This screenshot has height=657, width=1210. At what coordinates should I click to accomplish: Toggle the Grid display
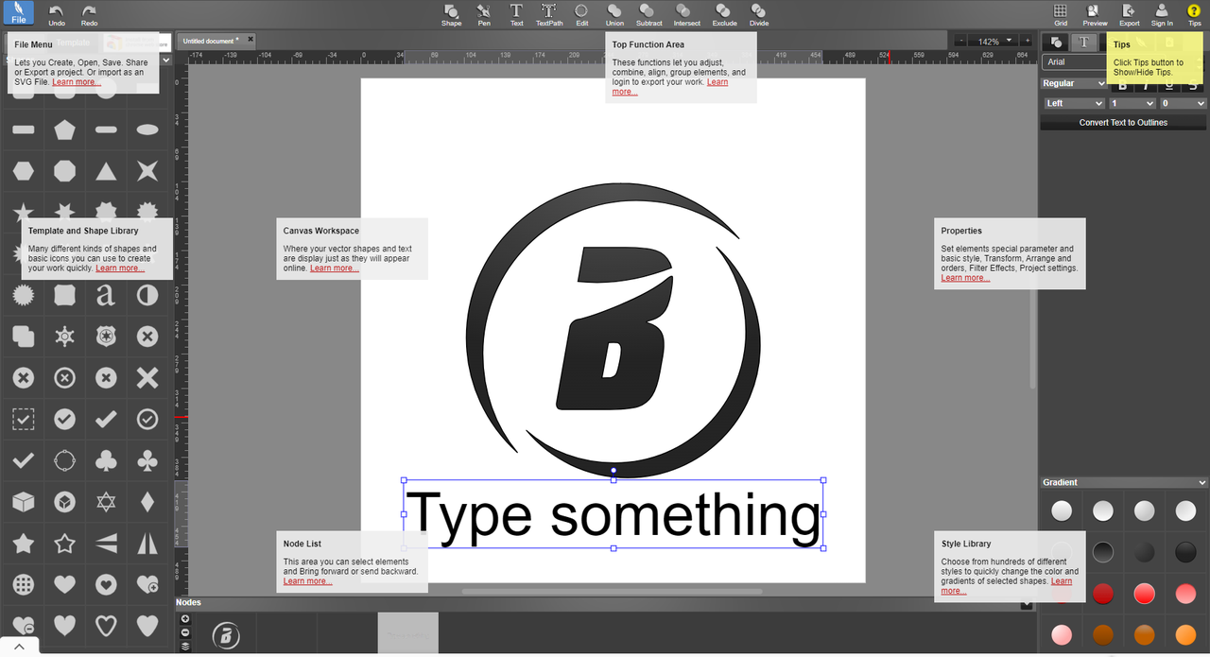tap(1061, 14)
